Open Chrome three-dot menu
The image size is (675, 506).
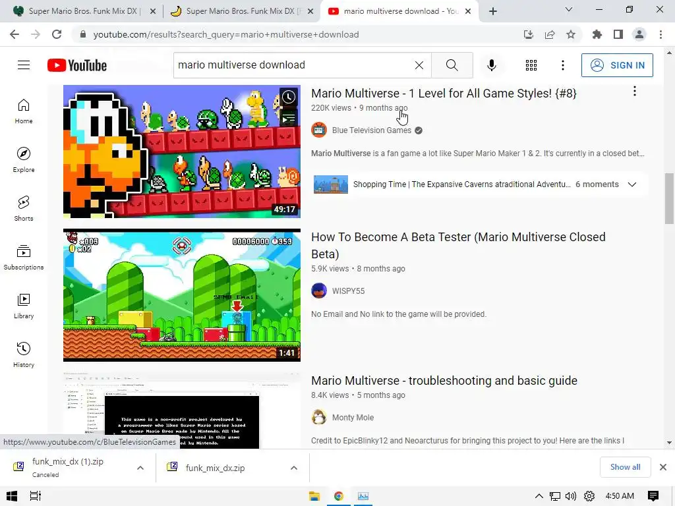click(660, 34)
